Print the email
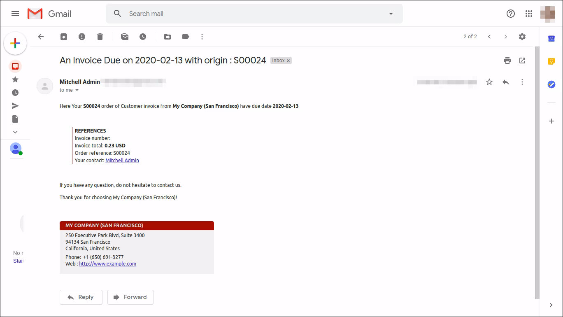 [507, 61]
